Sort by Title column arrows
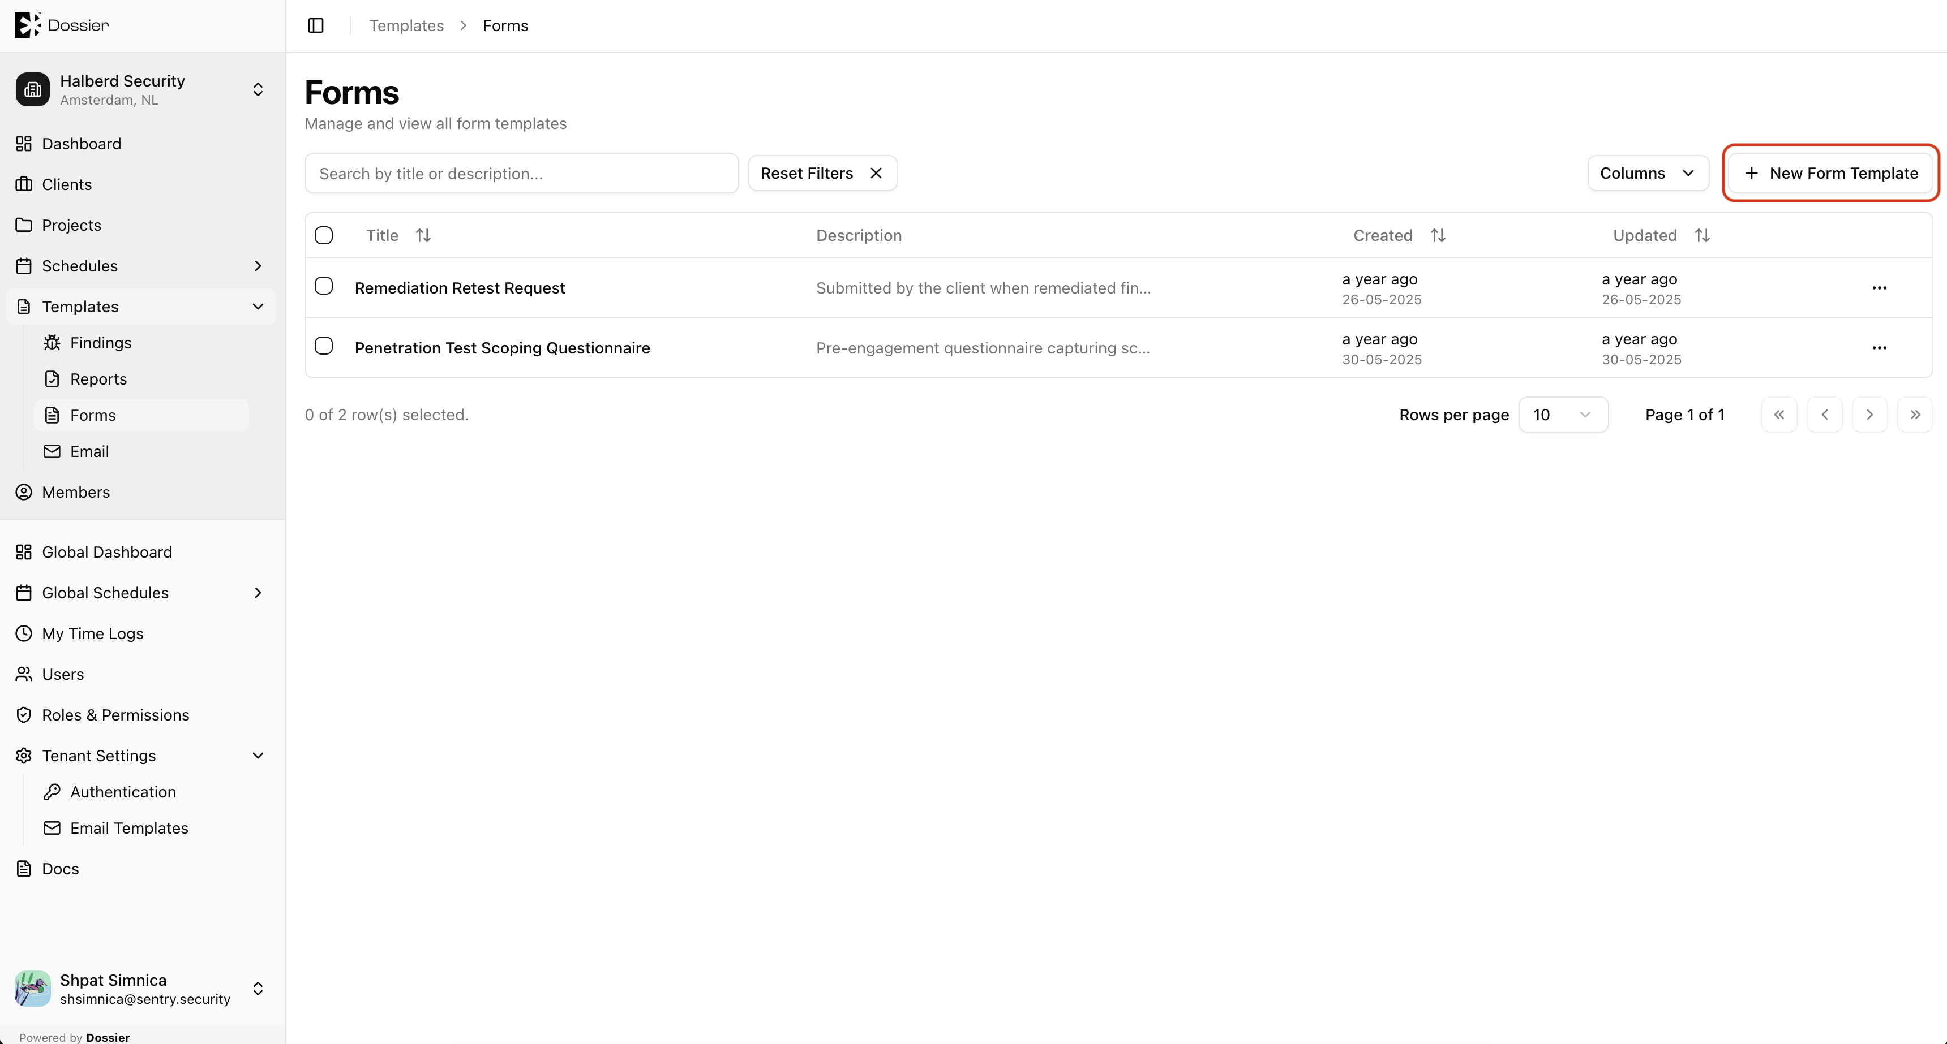The height and width of the screenshot is (1044, 1947). tap(423, 236)
